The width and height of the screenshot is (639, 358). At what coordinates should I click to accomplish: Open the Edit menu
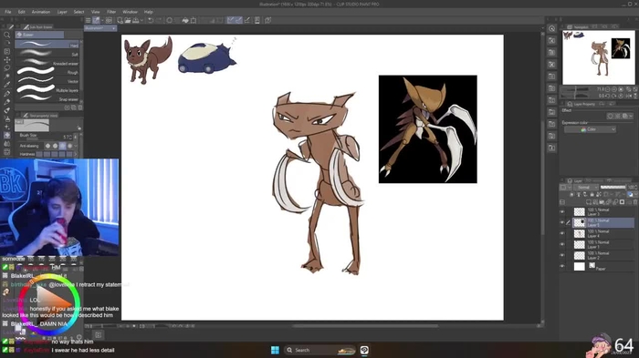click(x=22, y=12)
